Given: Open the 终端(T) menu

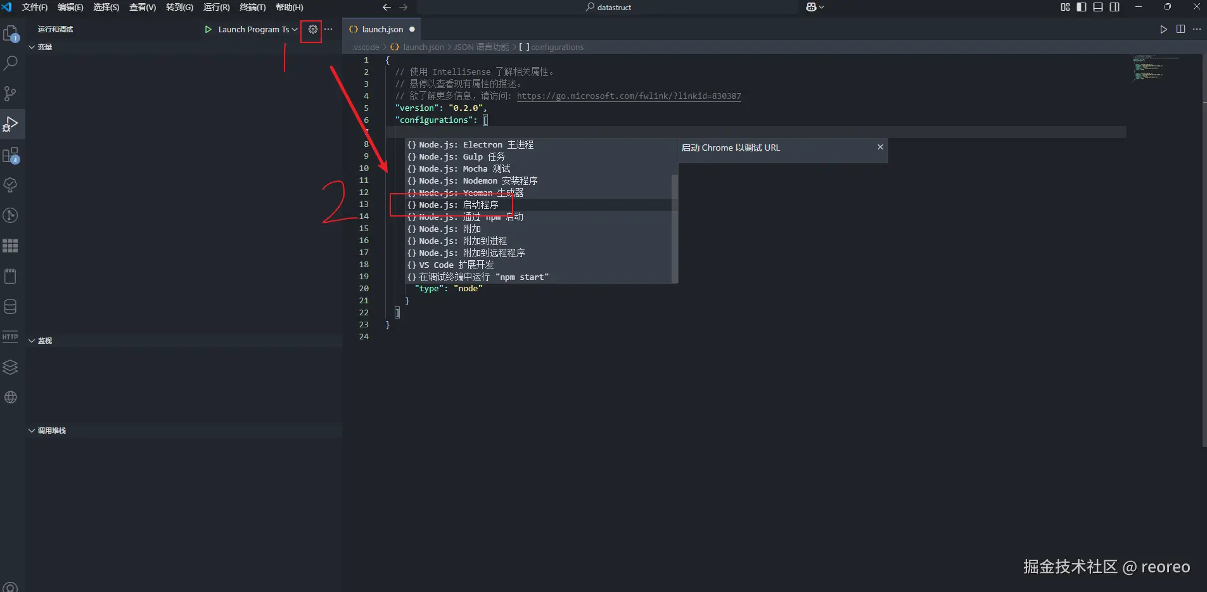Looking at the screenshot, I should (253, 7).
